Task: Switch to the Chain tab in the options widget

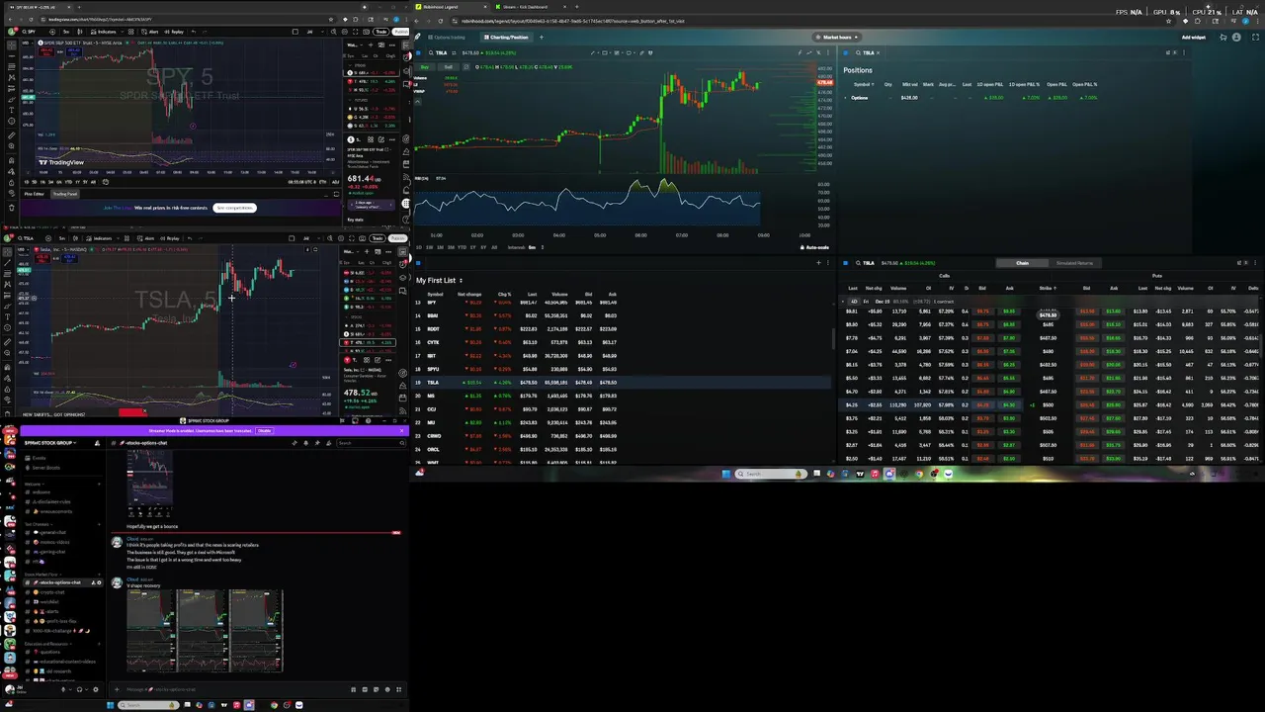Action: [x=1022, y=263]
